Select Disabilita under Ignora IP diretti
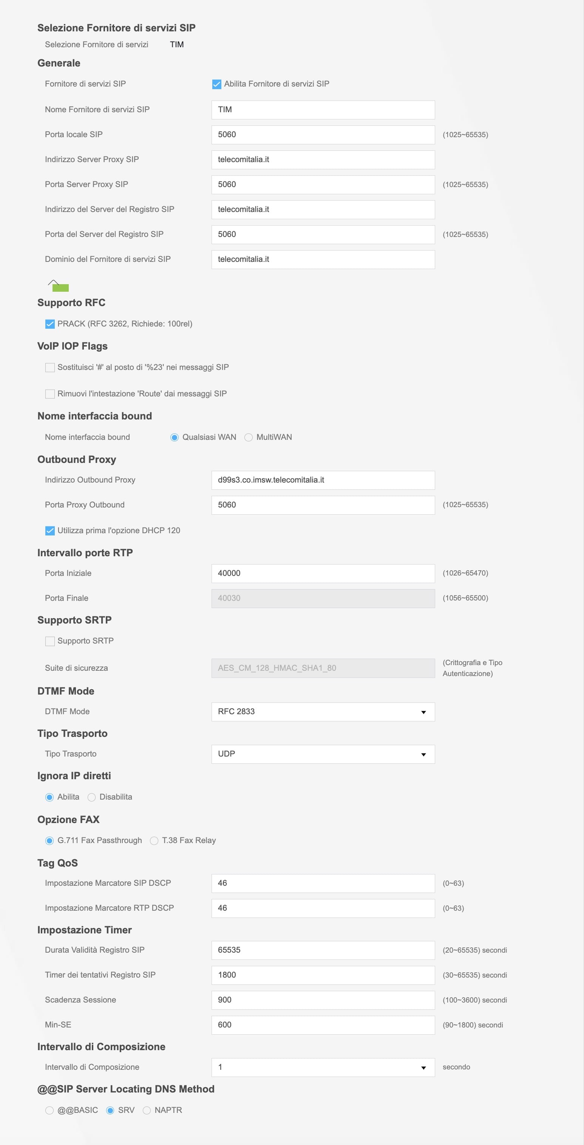The image size is (584, 1145). tap(92, 797)
